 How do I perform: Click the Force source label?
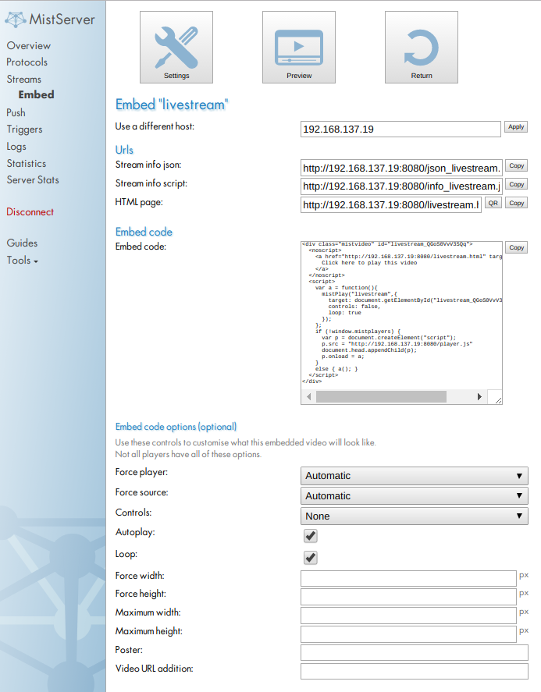tap(142, 492)
